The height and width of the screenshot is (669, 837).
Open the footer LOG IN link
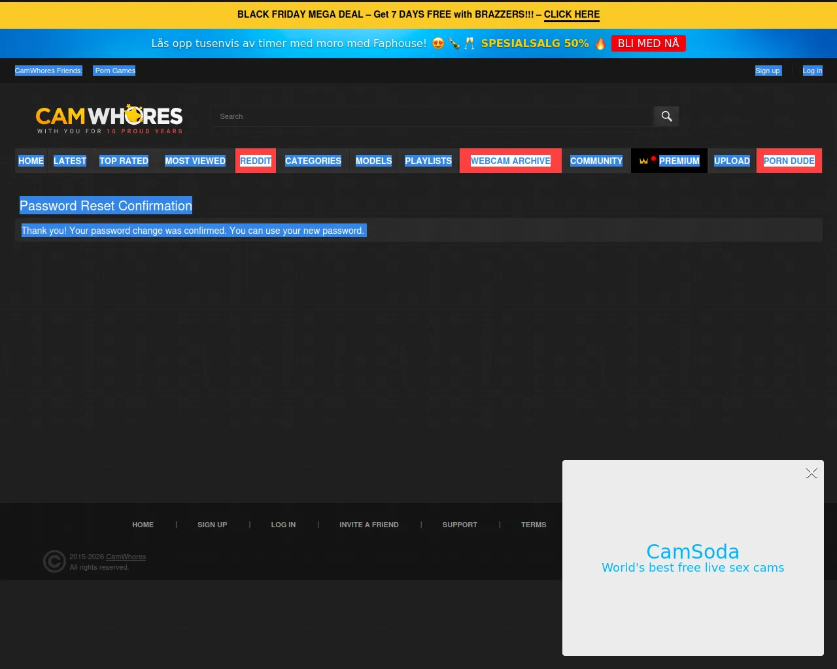[283, 525]
